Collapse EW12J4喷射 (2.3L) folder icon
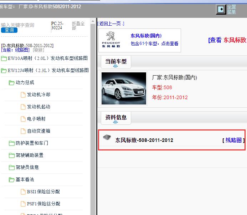 (4, 71)
